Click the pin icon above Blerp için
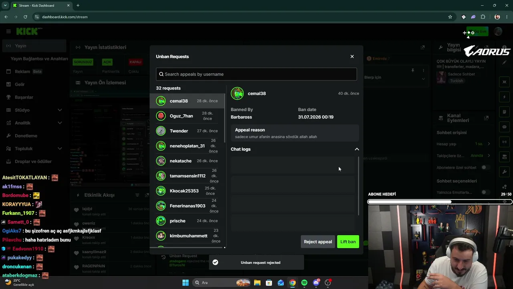Screen dimensions: 513x289 click(412, 71)
